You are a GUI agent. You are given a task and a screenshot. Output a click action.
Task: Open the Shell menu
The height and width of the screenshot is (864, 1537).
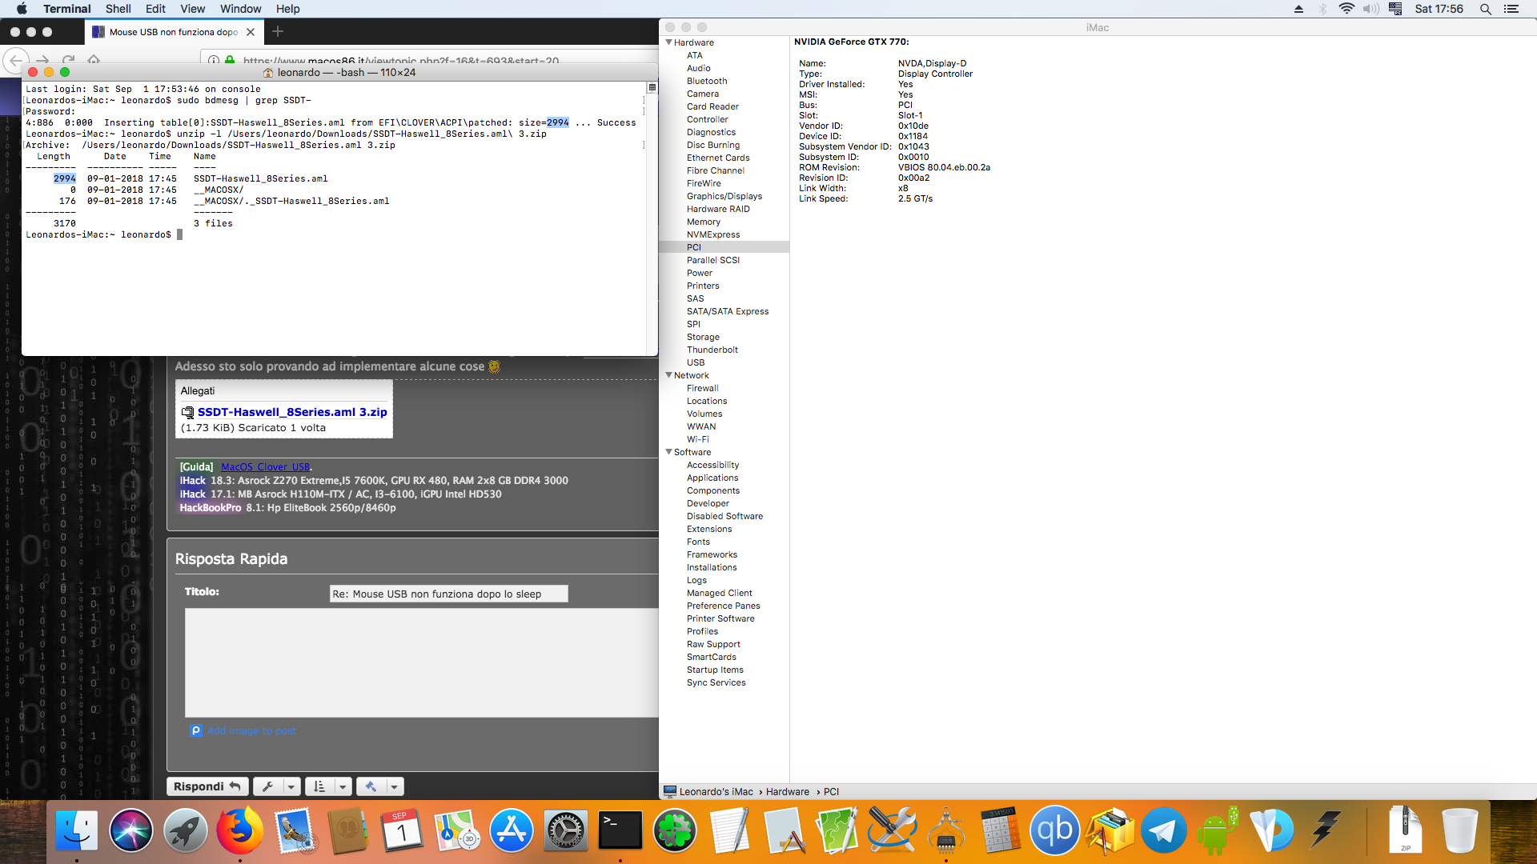118,9
